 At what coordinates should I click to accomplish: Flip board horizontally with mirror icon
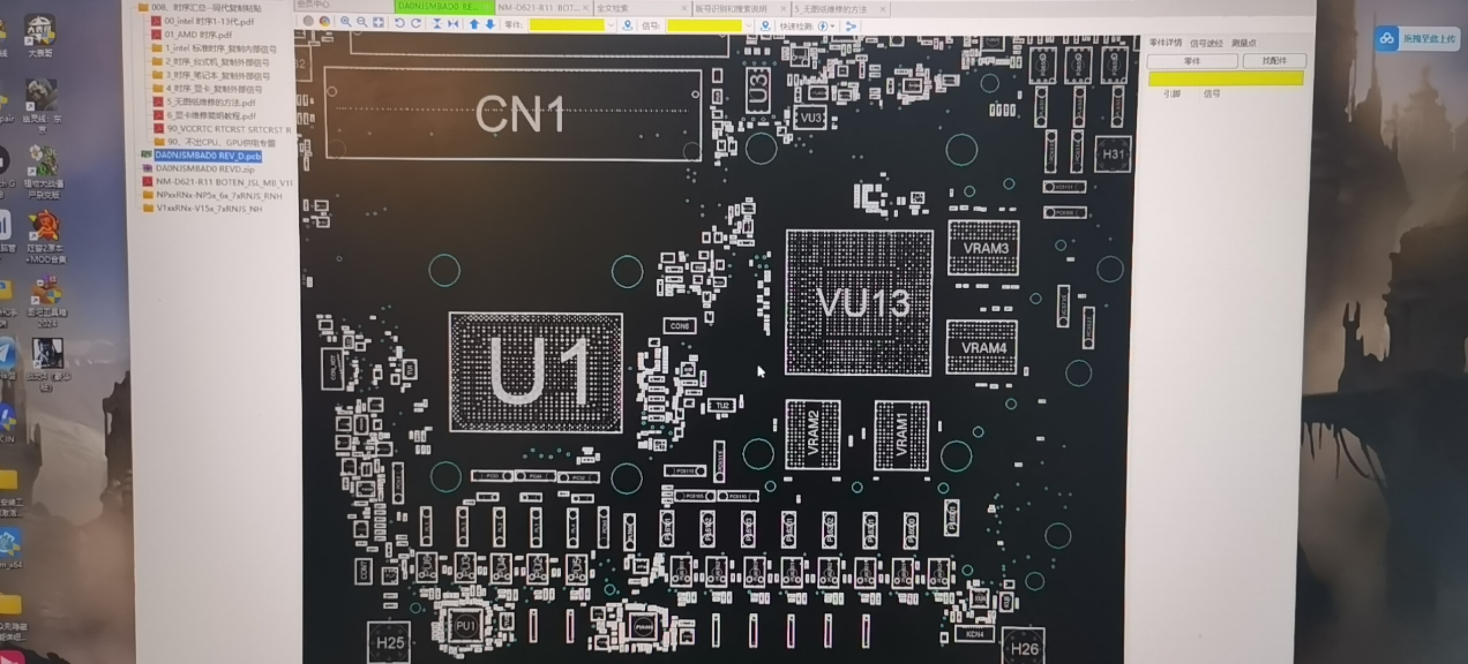coord(453,24)
